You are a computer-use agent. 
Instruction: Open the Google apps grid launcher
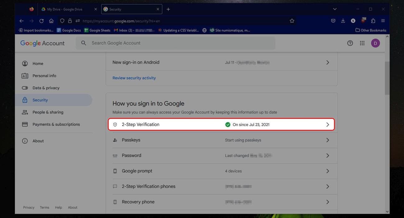(x=362, y=43)
